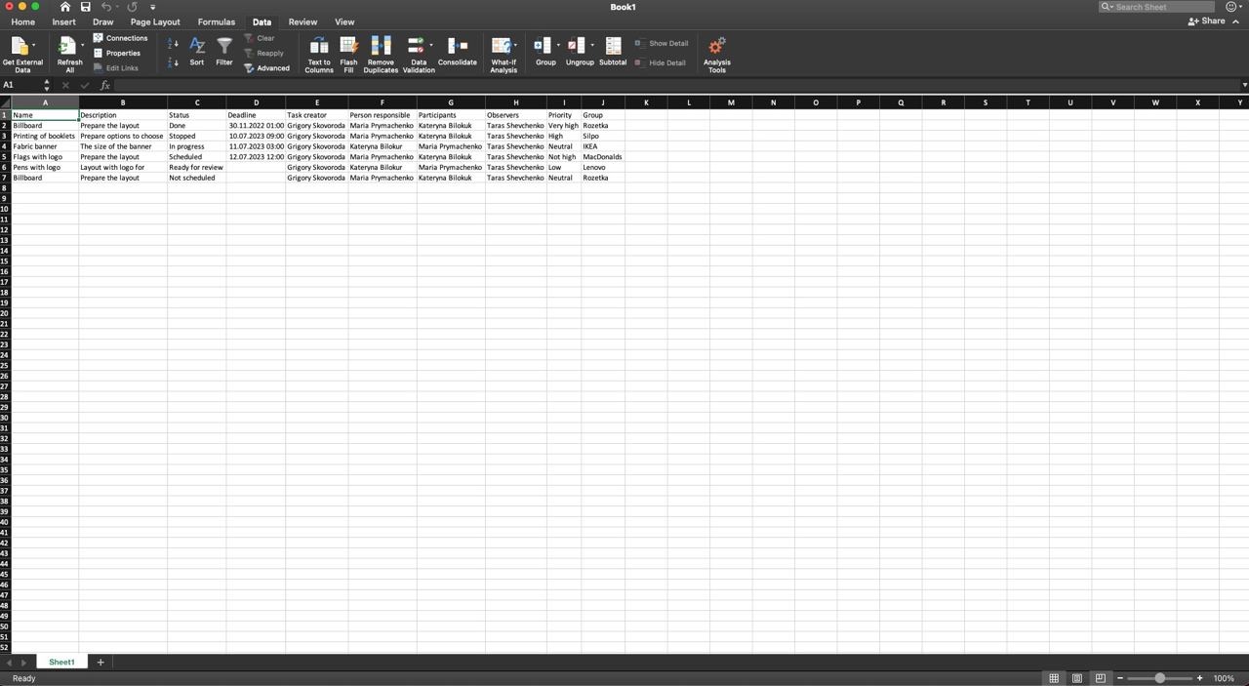Screen dimensions: 1249x686
Task: Switch to the Formulas ribbon tab
Action: 216,21
